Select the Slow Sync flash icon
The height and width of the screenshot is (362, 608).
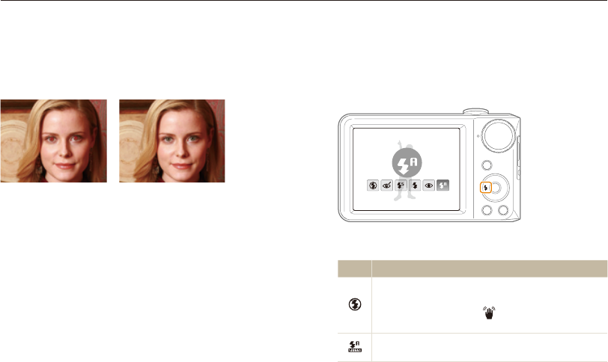click(401, 185)
